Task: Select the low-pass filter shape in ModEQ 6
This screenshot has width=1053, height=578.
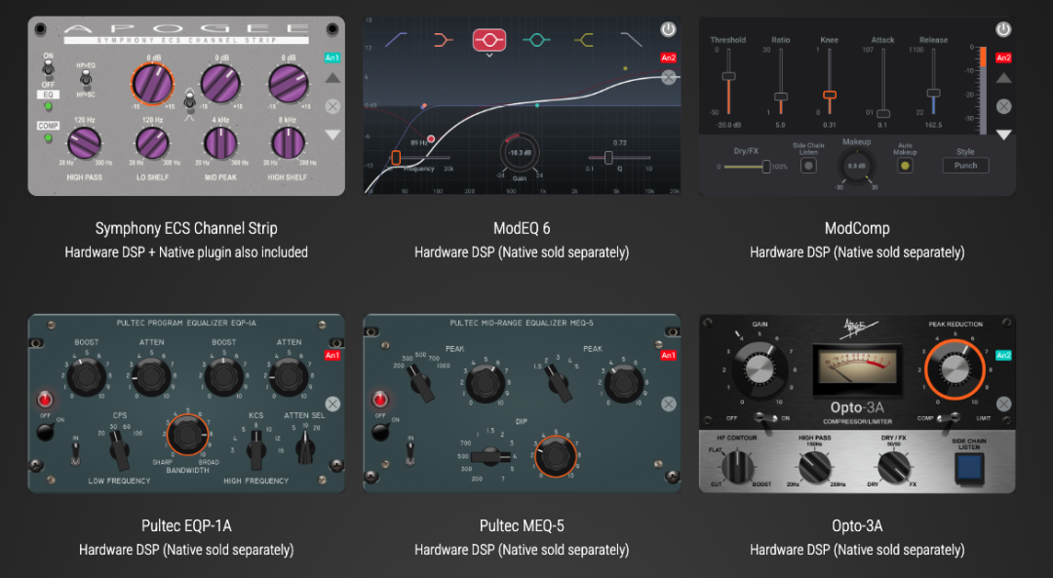Action: tap(631, 40)
